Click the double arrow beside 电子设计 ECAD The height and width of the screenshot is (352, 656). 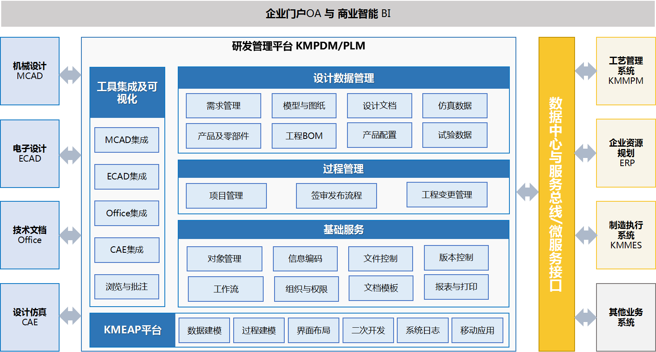click(x=70, y=155)
